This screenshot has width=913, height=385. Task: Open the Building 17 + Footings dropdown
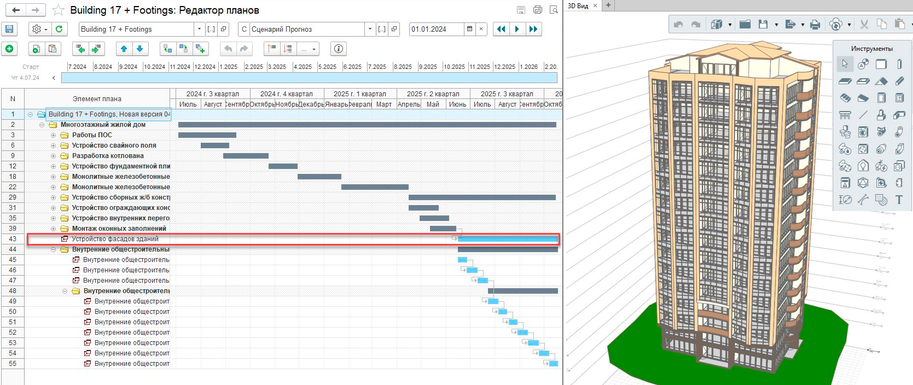pos(199,30)
